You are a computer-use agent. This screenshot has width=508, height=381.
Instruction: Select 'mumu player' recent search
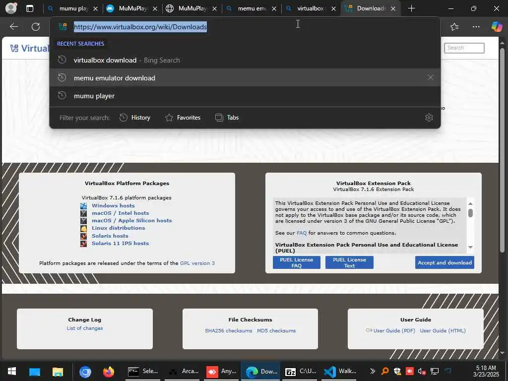(245, 96)
